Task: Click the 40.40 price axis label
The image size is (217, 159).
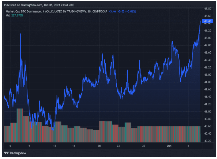Action: tap(208, 133)
